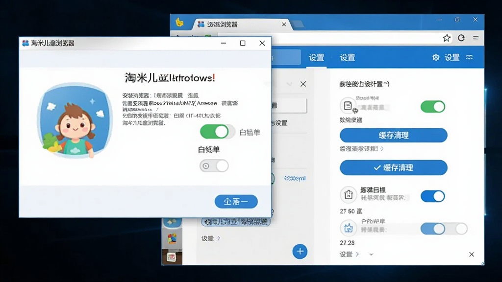502x282 pixels.
Task: Open 设置 text next to the gear icon
Action: [x=452, y=58]
